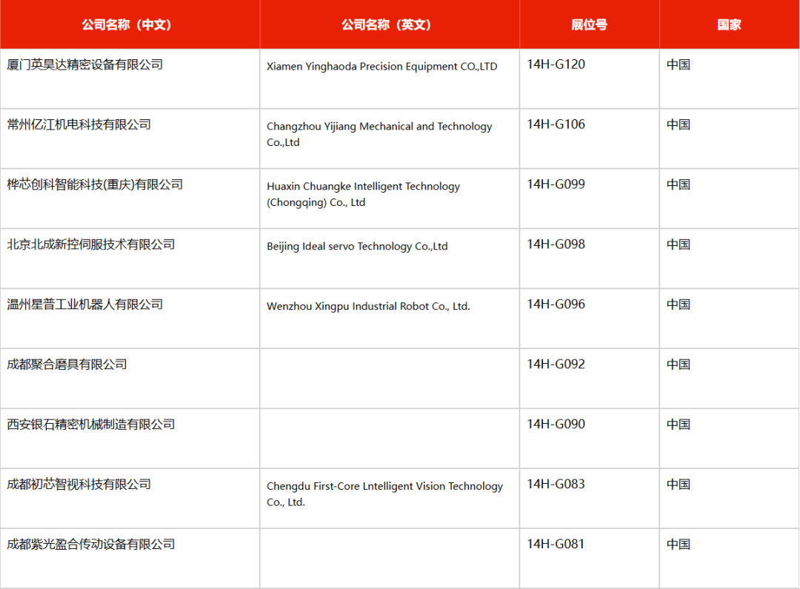This screenshot has width=800, height=589.
Task: Click 中国 in the 14H-G098 row
Action: pyautogui.click(x=679, y=244)
